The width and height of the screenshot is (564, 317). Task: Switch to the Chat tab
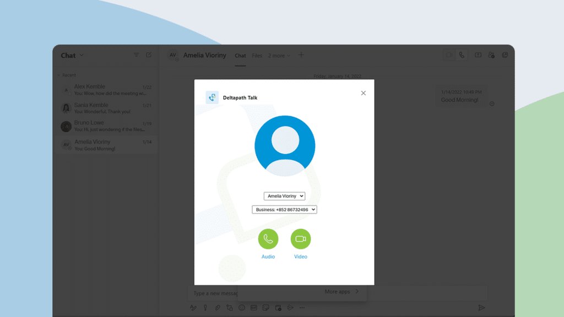tap(240, 56)
